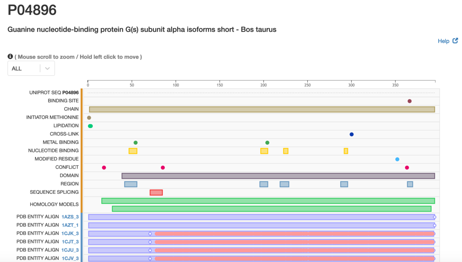Select the green lipidation marker
462x262 pixels.
tap(90, 126)
